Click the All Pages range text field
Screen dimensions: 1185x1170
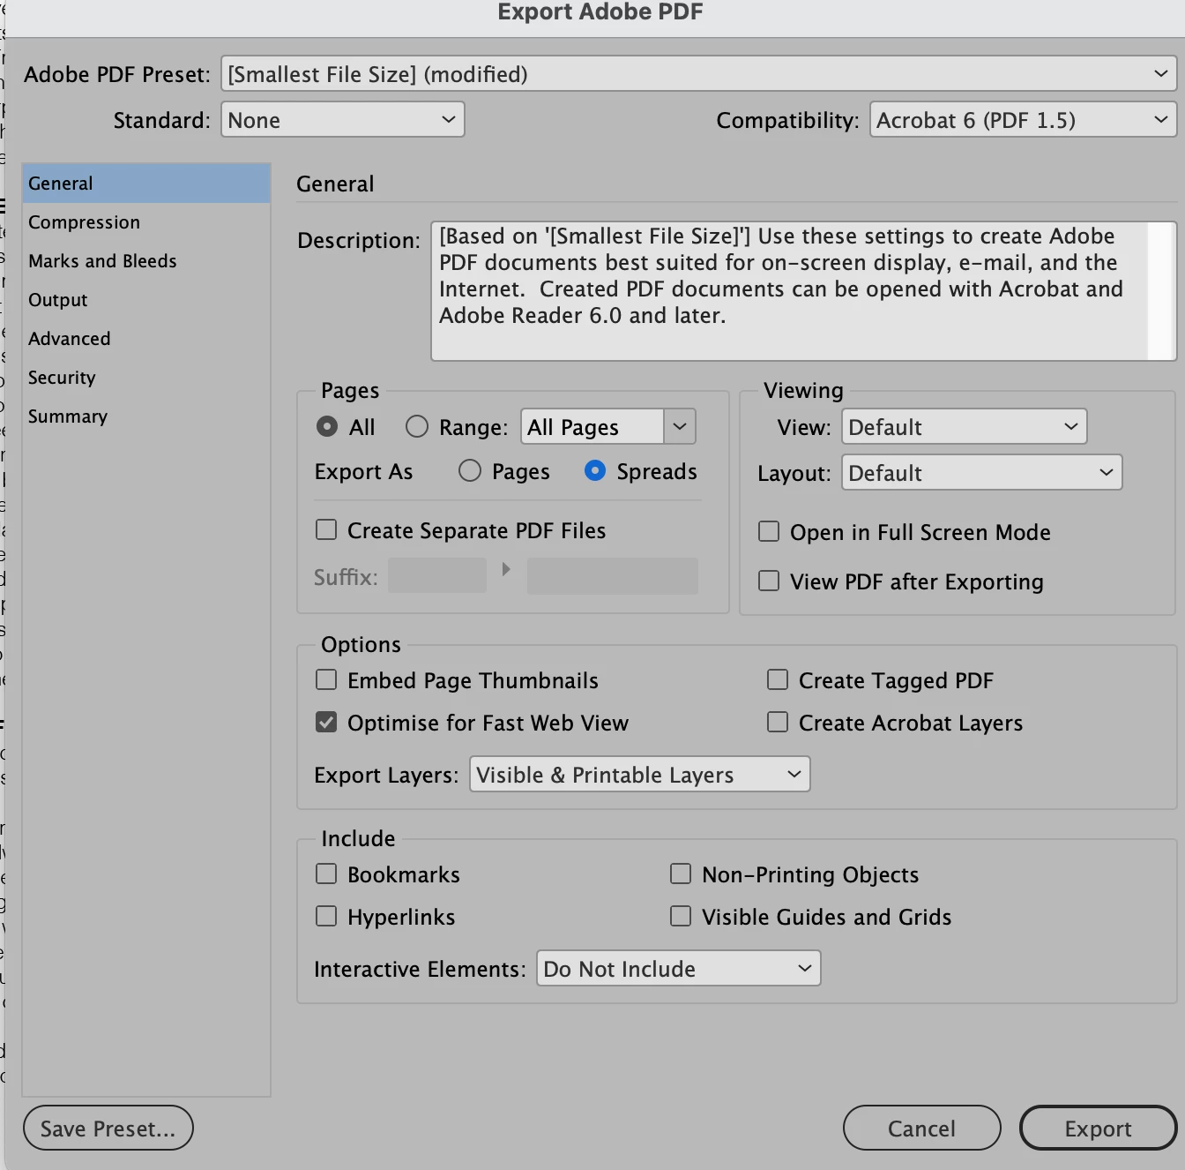click(592, 427)
